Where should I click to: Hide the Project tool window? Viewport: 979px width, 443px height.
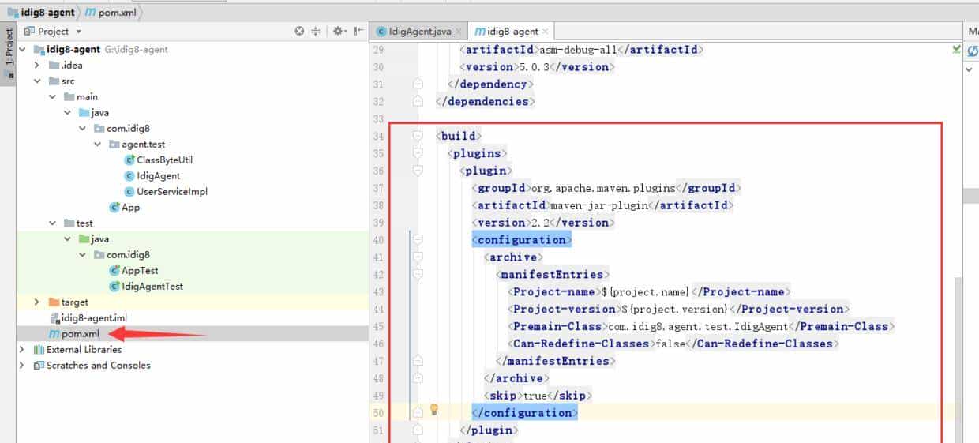click(359, 32)
